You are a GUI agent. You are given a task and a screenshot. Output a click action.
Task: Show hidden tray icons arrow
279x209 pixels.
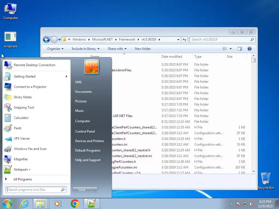[232, 204]
